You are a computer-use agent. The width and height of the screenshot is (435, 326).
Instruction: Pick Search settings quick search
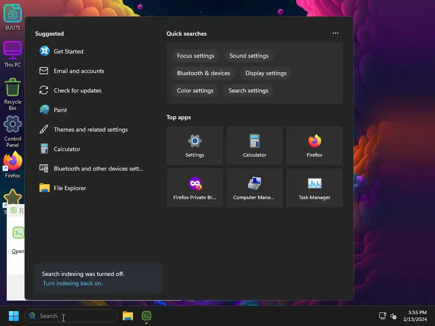click(x=248, y=91)
